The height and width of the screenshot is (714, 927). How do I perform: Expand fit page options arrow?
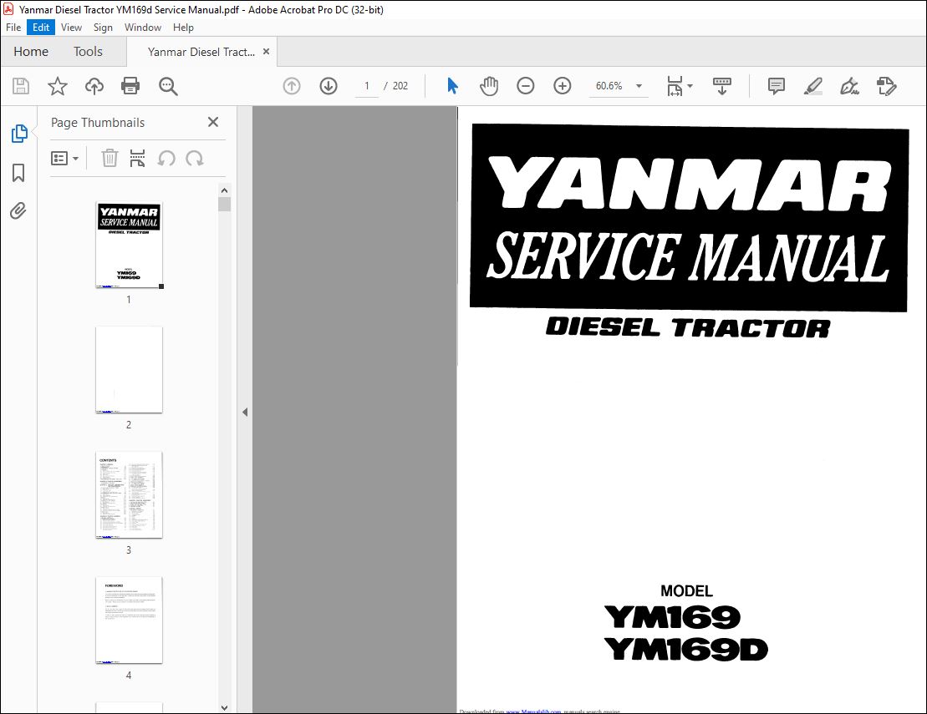click(x=690, y=86)
